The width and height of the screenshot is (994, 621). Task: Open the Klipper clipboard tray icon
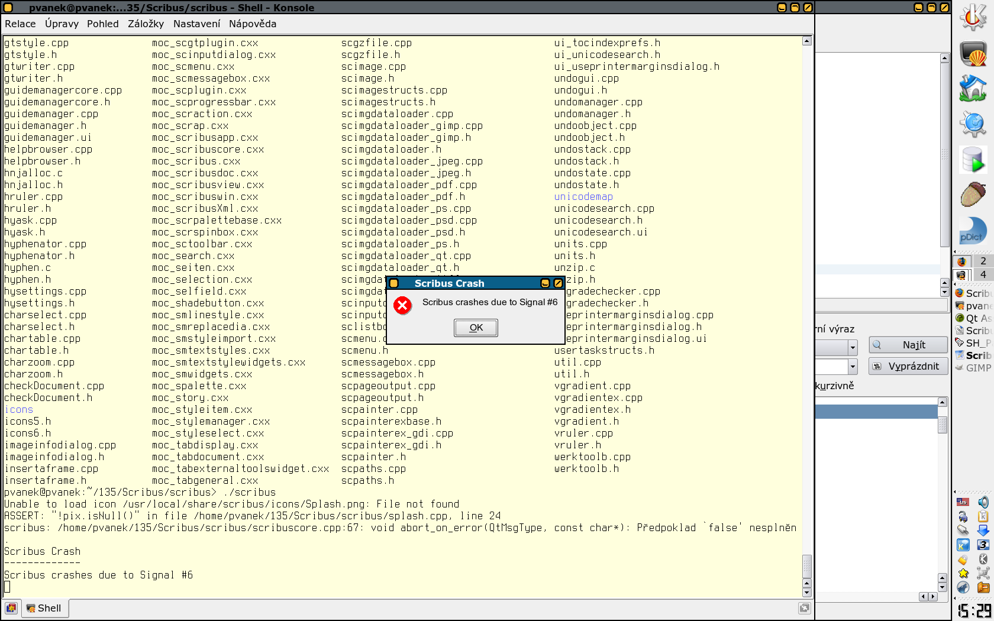click(x=983, y=516)
